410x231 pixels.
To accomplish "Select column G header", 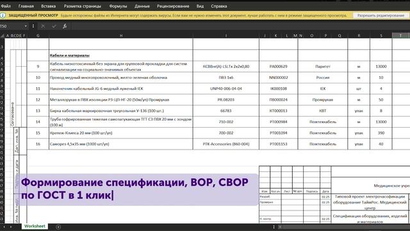I will coord(38,35).
